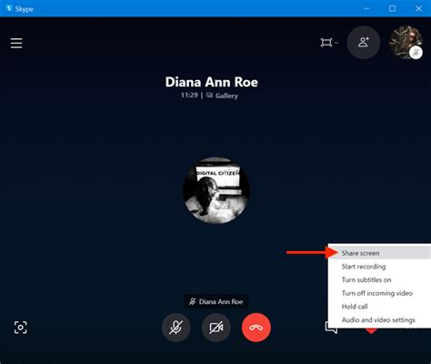The height and width of the screenshot is (364, 431).
Task: Add people to the call
Action: [x=364, y=42]
